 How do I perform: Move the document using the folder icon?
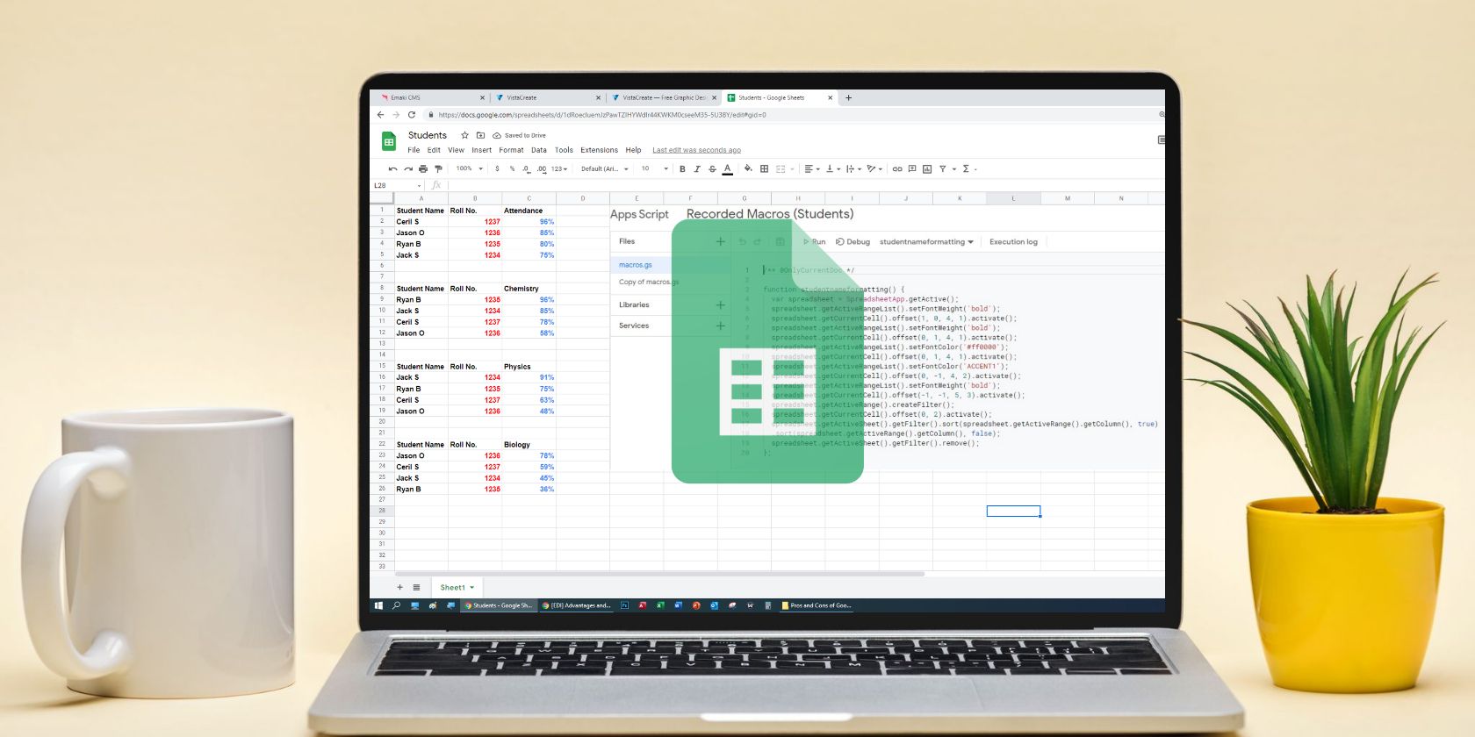tap(480, 135)
